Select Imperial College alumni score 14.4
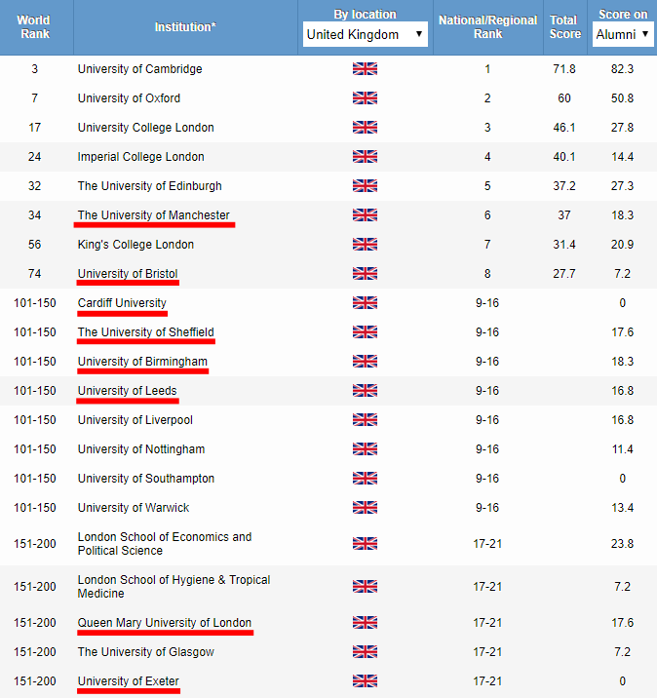The height and width of the screenshot is (698, 657). (622, 157)
